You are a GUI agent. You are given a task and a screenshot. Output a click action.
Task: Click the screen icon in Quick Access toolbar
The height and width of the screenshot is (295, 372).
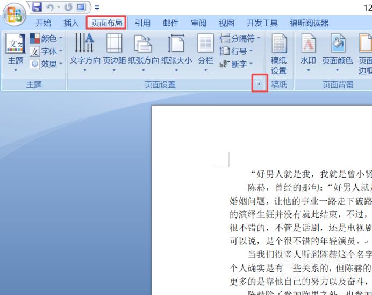click(81, 8)
